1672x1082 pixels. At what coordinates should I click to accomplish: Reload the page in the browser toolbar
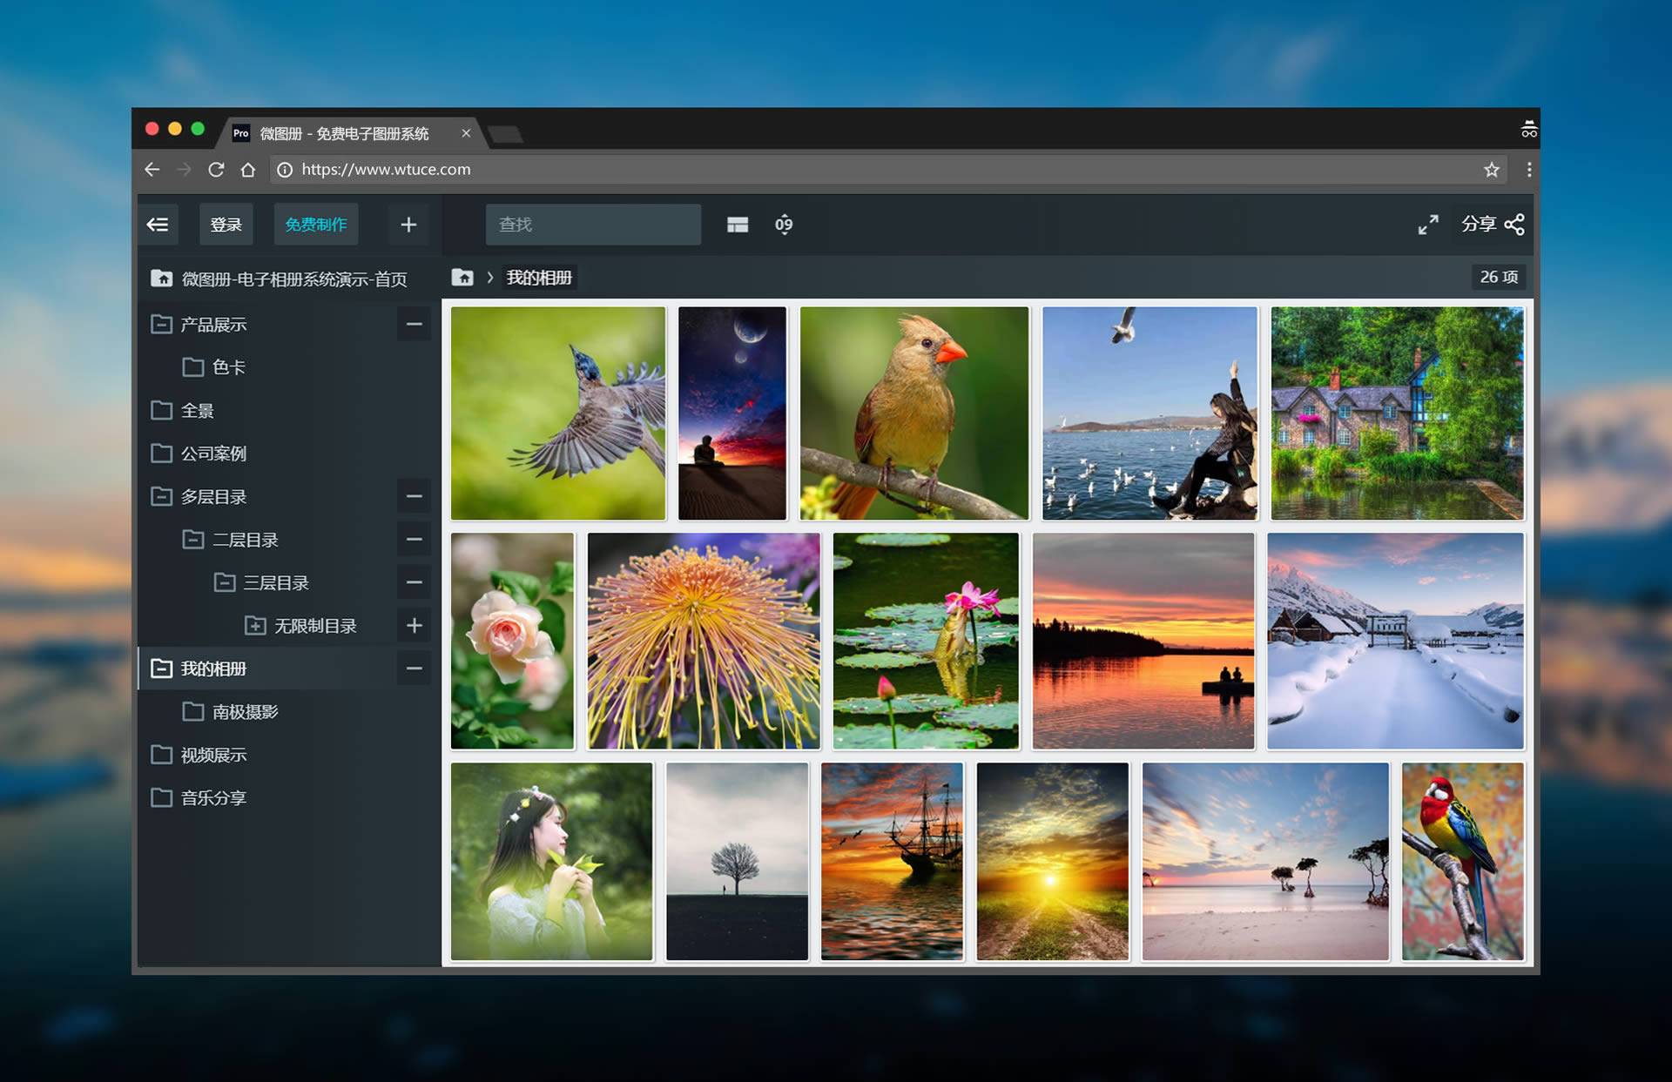(x=216, y=170)
